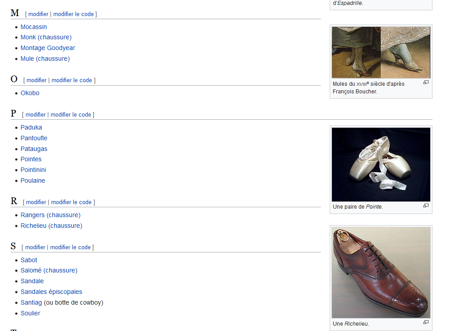Click the enlarge icon under Pointe photo
Screen dimensions: 453x331
pos(426,205)
